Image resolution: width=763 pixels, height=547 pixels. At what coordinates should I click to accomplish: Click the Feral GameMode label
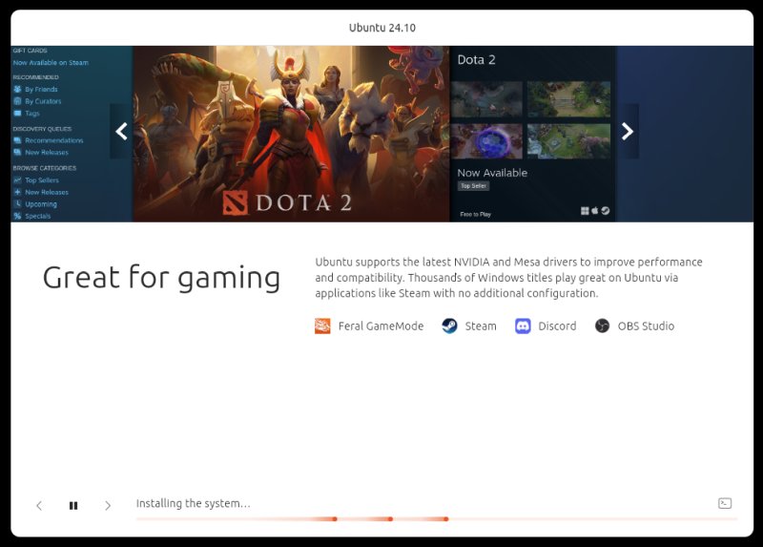pos(381,326)
